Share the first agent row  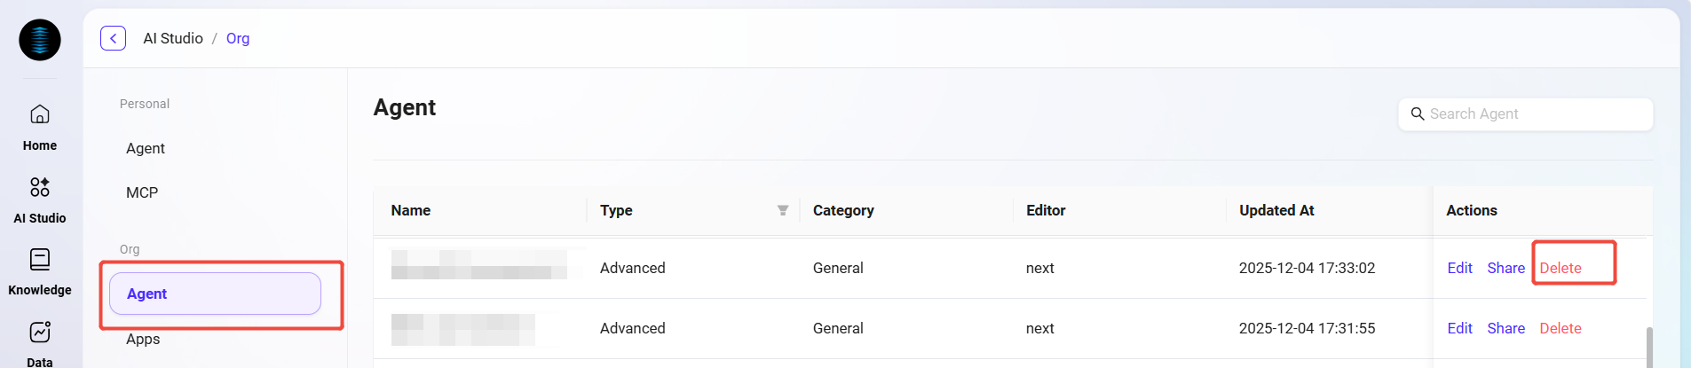(x=1505, y=268)
